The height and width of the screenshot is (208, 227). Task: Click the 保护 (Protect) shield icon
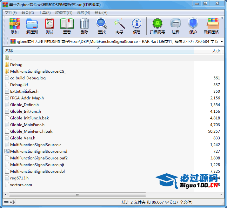tap(193, 25)
